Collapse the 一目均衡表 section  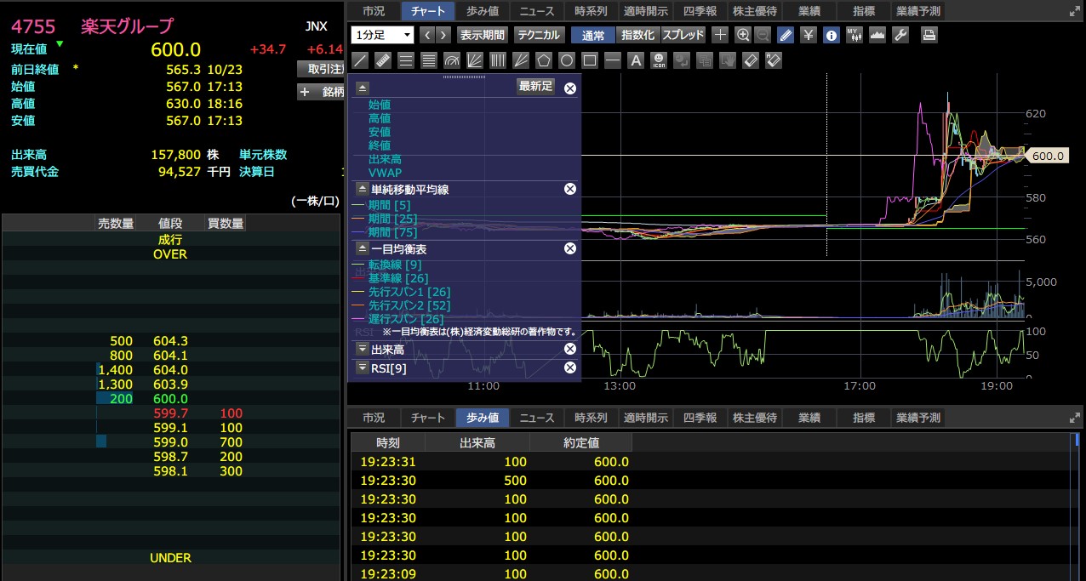click(x=362, y=248)
